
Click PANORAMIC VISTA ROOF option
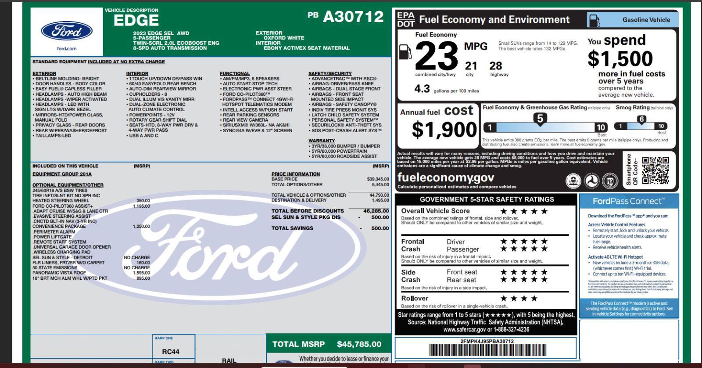tap(59, 273)
